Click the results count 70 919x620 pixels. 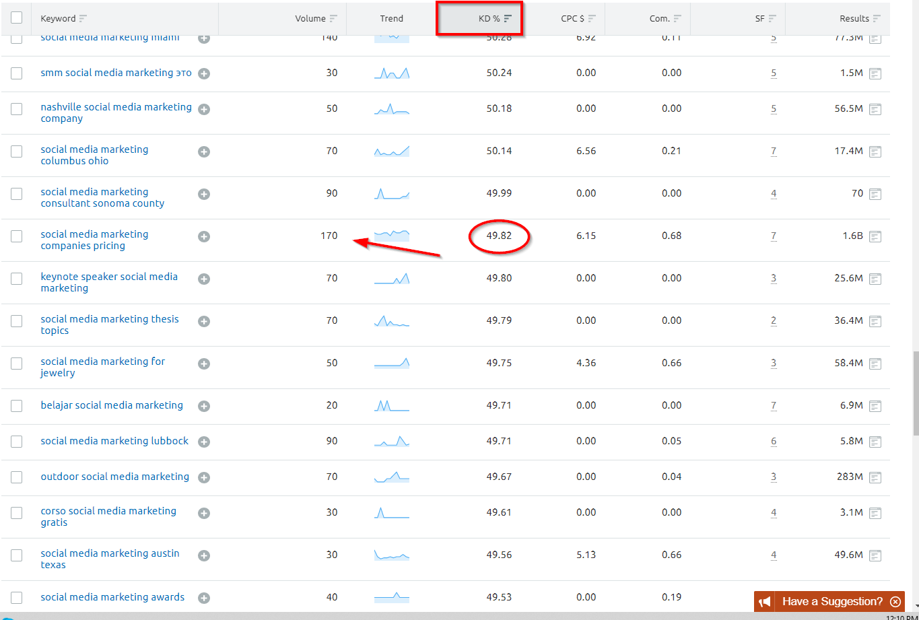[857, 194]
